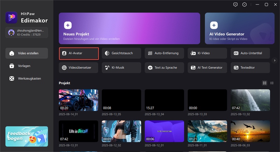Open waterfall project 2025-08-13_02 thumbnail
This screenshot has height=152, width=280.
pos(250,100)
